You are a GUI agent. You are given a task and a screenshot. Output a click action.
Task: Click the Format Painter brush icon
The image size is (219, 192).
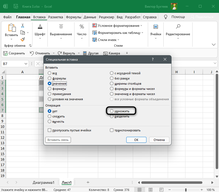(x=23, y=40)
